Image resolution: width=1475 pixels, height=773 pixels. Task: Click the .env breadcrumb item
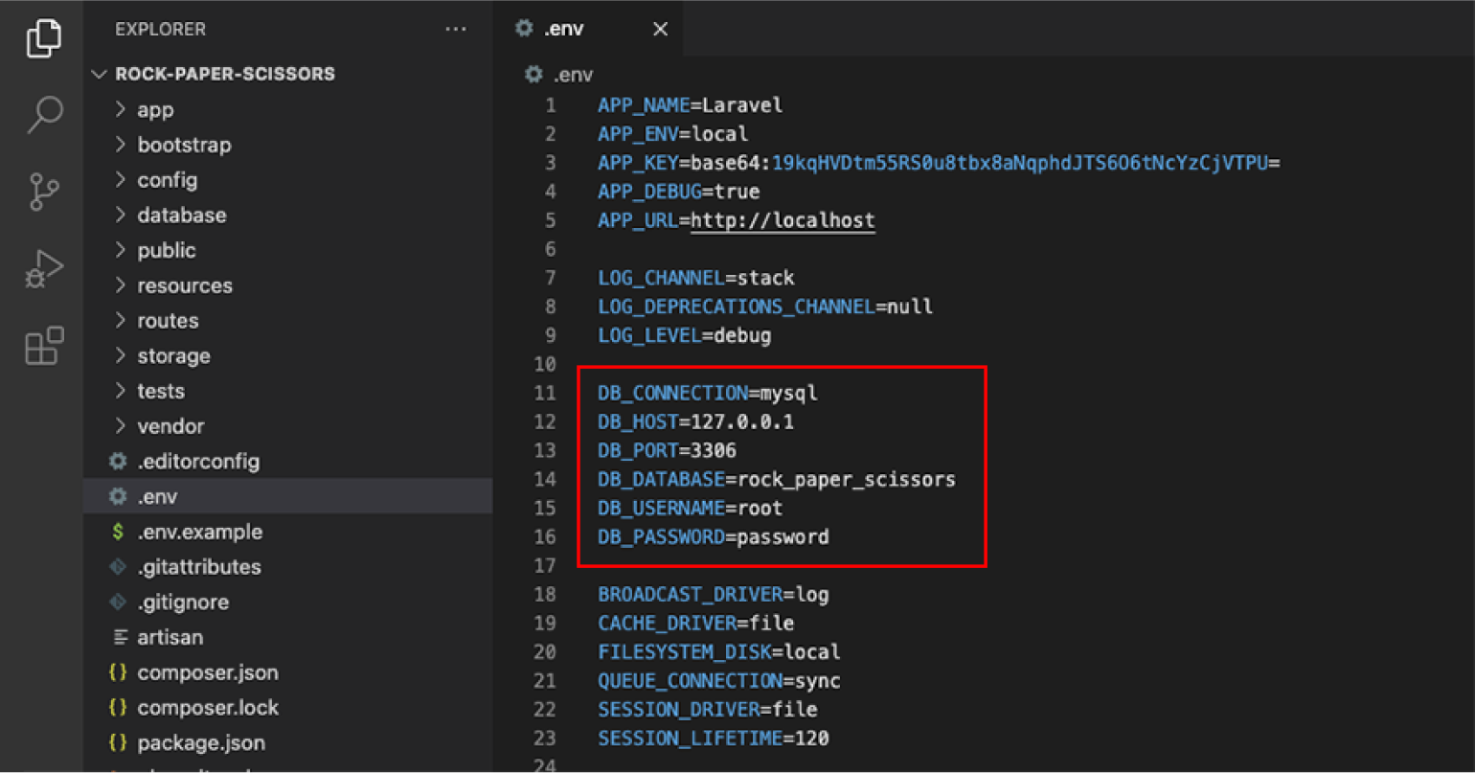[x=559, y=75]
